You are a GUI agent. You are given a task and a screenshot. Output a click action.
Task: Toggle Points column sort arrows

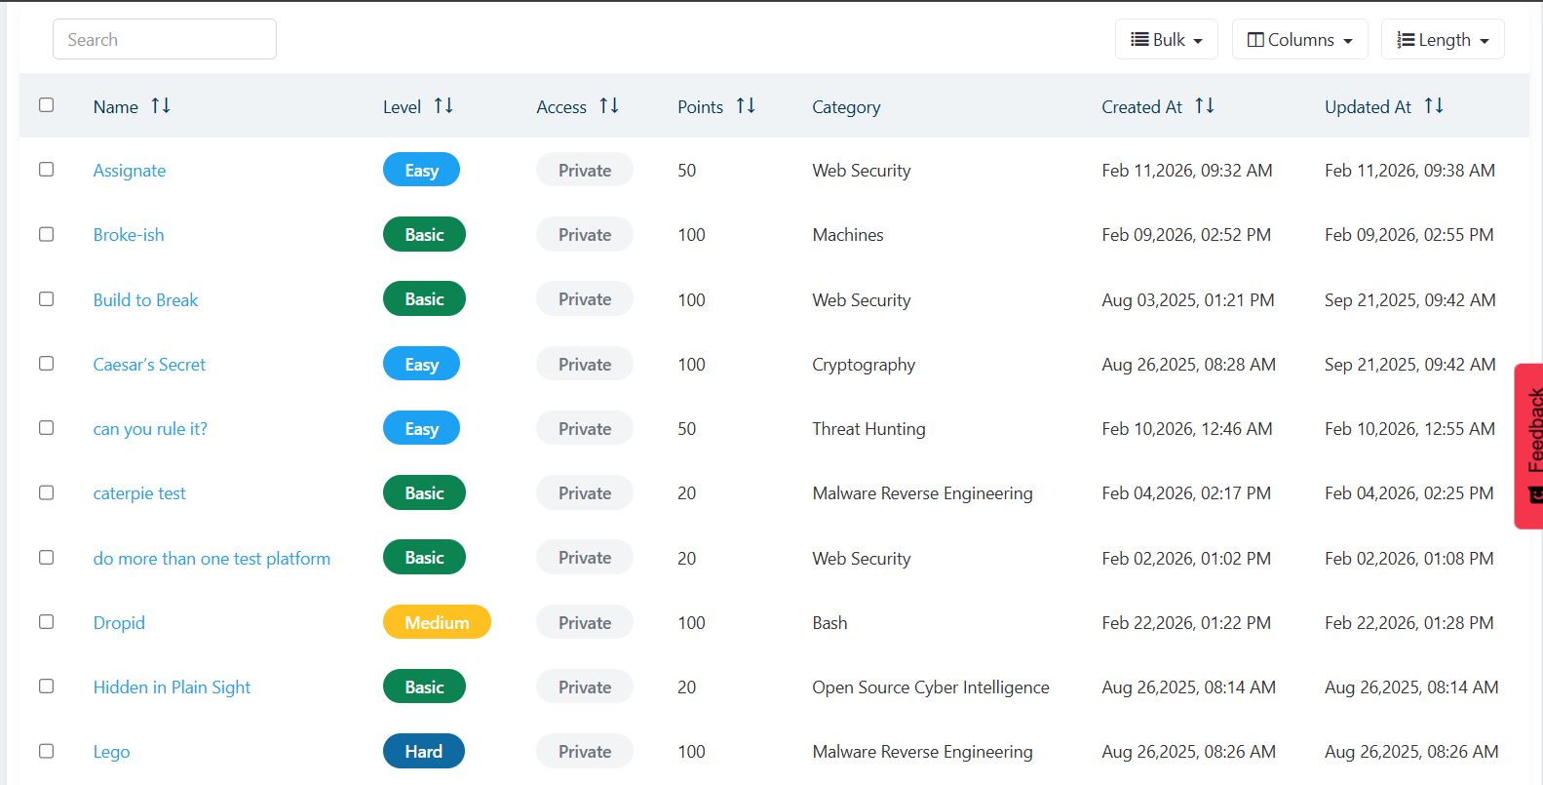[x=746, y=105]
